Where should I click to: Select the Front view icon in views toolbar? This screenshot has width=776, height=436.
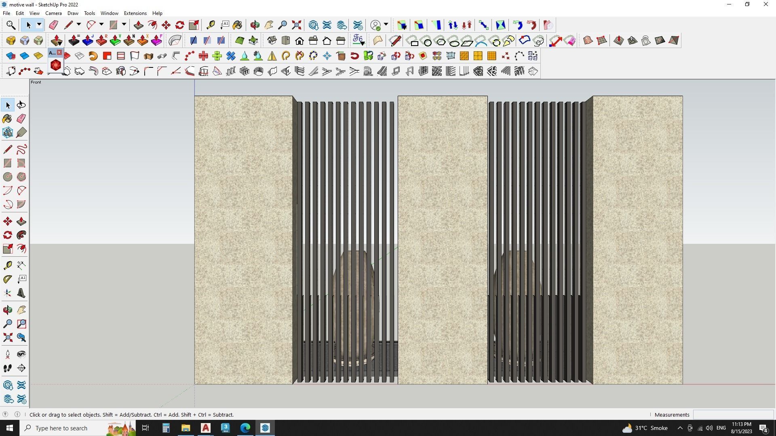[x=299, y=41]
